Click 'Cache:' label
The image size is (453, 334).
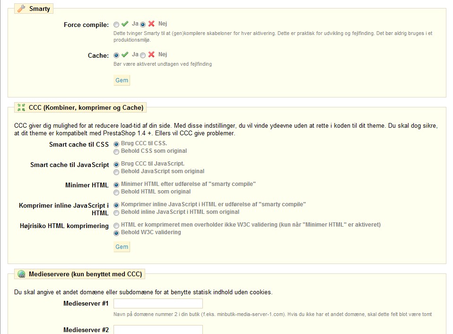click(98, 55)
